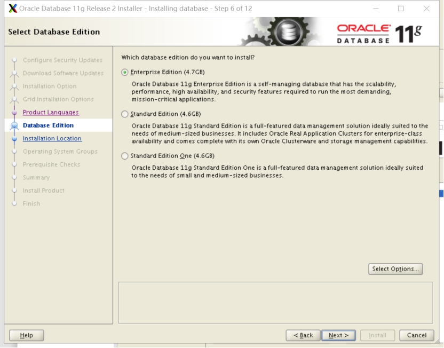The image size is (444, 348).
Task: Open the Help button
Action: pyautogui.click(x=26, y=335)
